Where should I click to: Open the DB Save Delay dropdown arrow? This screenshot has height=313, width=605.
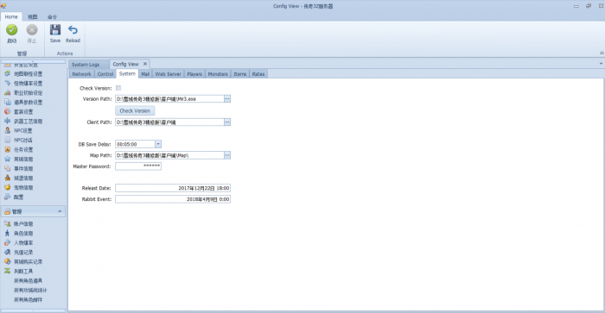click(158, 144)
